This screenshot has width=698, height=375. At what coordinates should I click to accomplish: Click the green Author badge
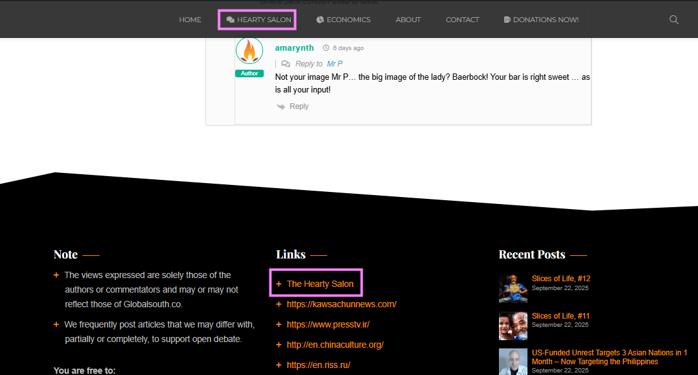pos(249,73)
